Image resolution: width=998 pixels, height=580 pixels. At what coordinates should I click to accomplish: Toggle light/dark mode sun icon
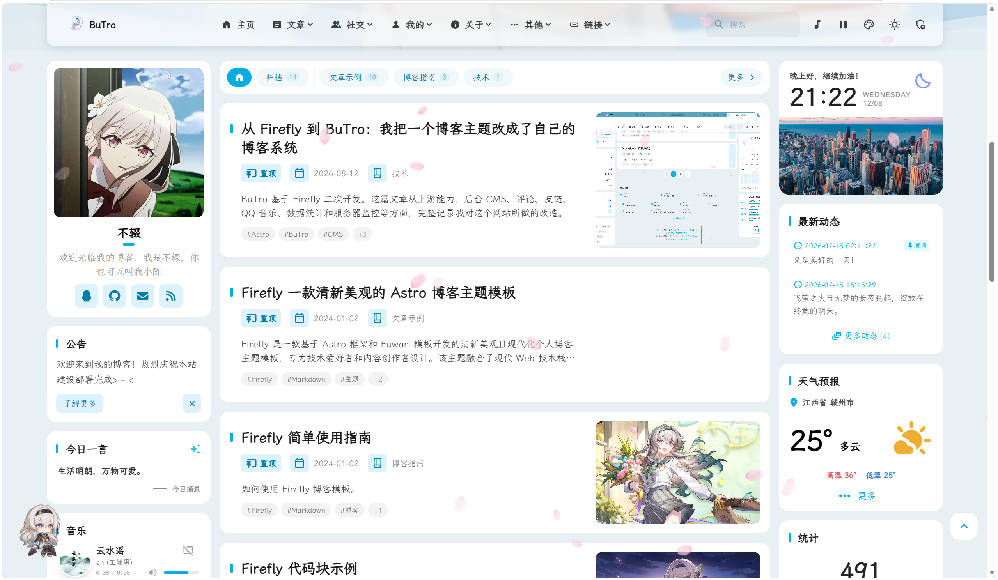(894, 25)
